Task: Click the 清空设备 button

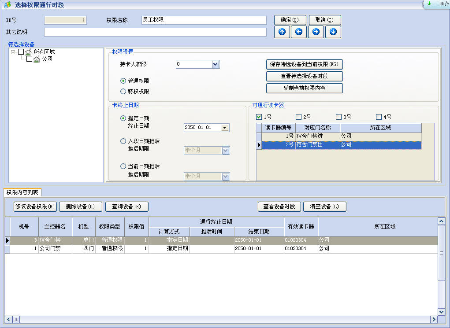Action: click(x=324, y=206)
